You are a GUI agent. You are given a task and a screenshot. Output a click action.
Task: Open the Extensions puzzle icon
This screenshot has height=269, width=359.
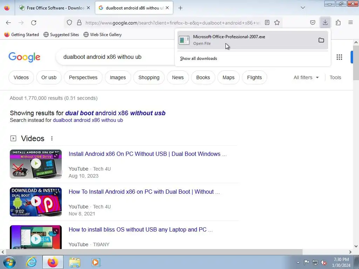coord(338,23)
